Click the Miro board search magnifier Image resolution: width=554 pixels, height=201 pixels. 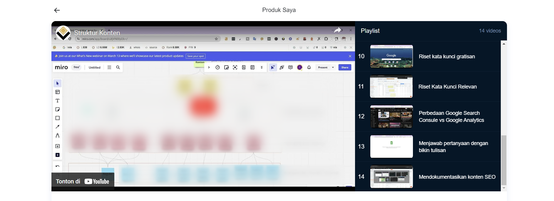tap(118, 67)
